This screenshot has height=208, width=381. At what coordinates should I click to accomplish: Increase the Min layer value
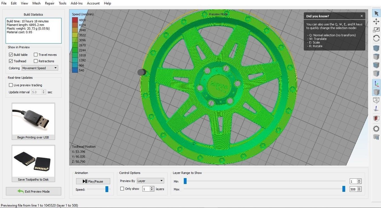pos(359,180)
